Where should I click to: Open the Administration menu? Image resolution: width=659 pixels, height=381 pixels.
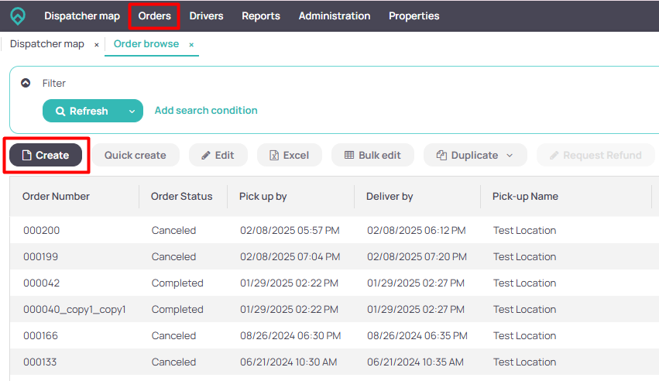(x=334, y=16)
